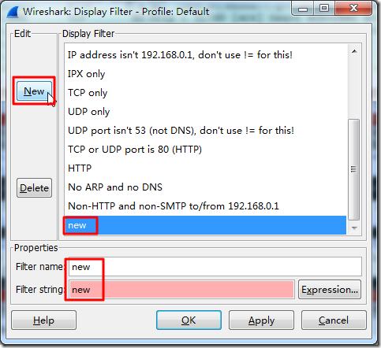
Task: Open the Expression... builder
Action: coord(330,290)
